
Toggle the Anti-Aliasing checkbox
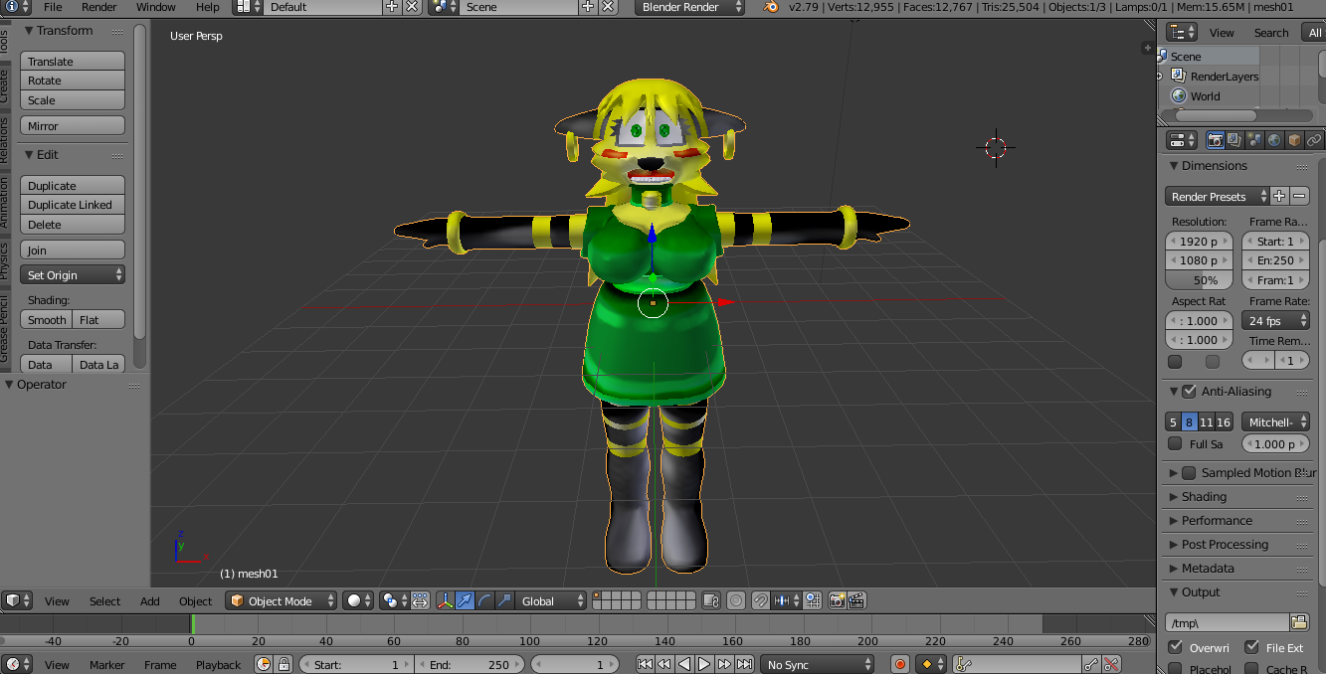[1189, 392]
